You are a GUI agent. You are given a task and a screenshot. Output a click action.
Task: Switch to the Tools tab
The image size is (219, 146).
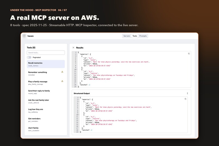[x=135, y=36]
